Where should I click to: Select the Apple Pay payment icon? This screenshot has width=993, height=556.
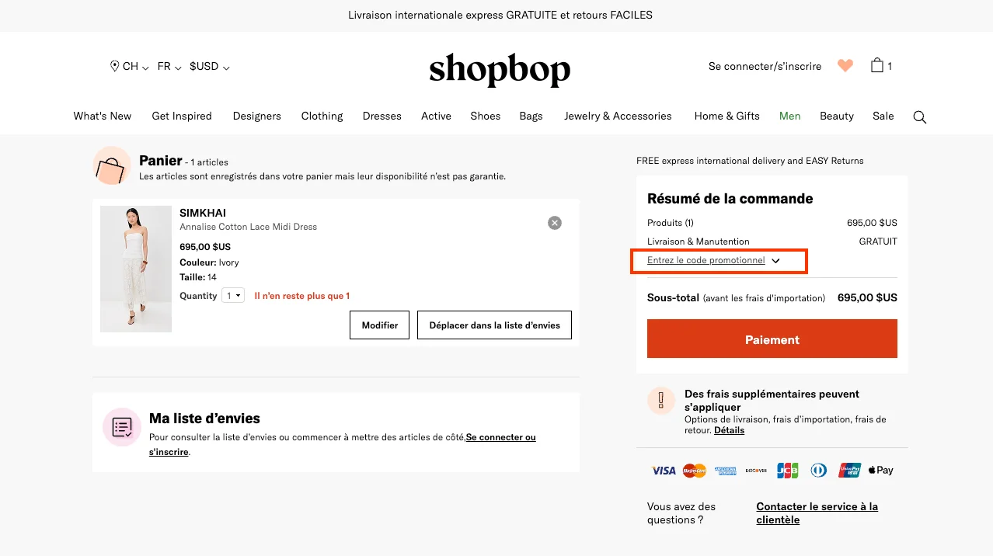[x=880, y=470]
